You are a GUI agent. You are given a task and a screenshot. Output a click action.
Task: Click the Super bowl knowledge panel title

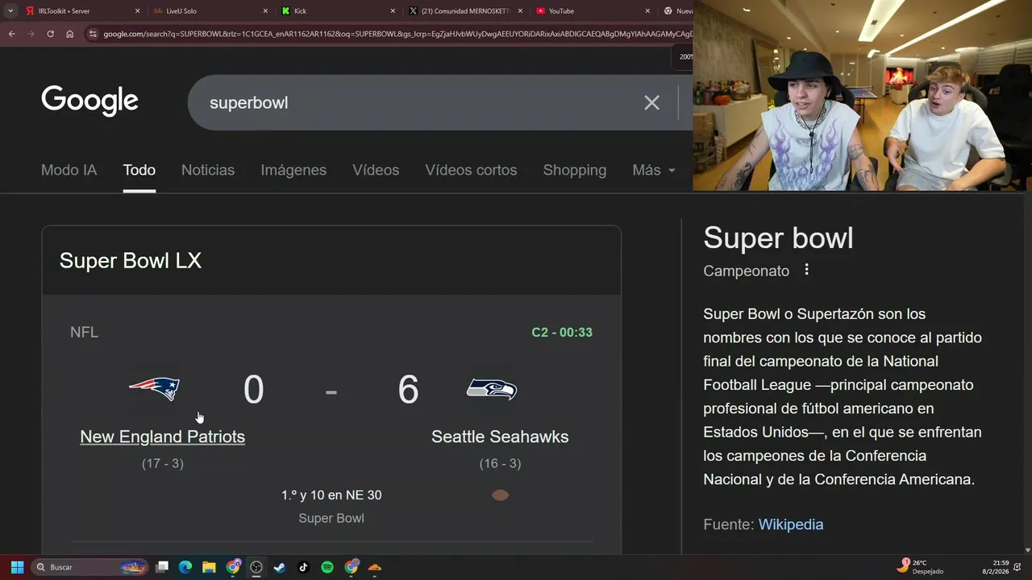[x=778, y=238]
